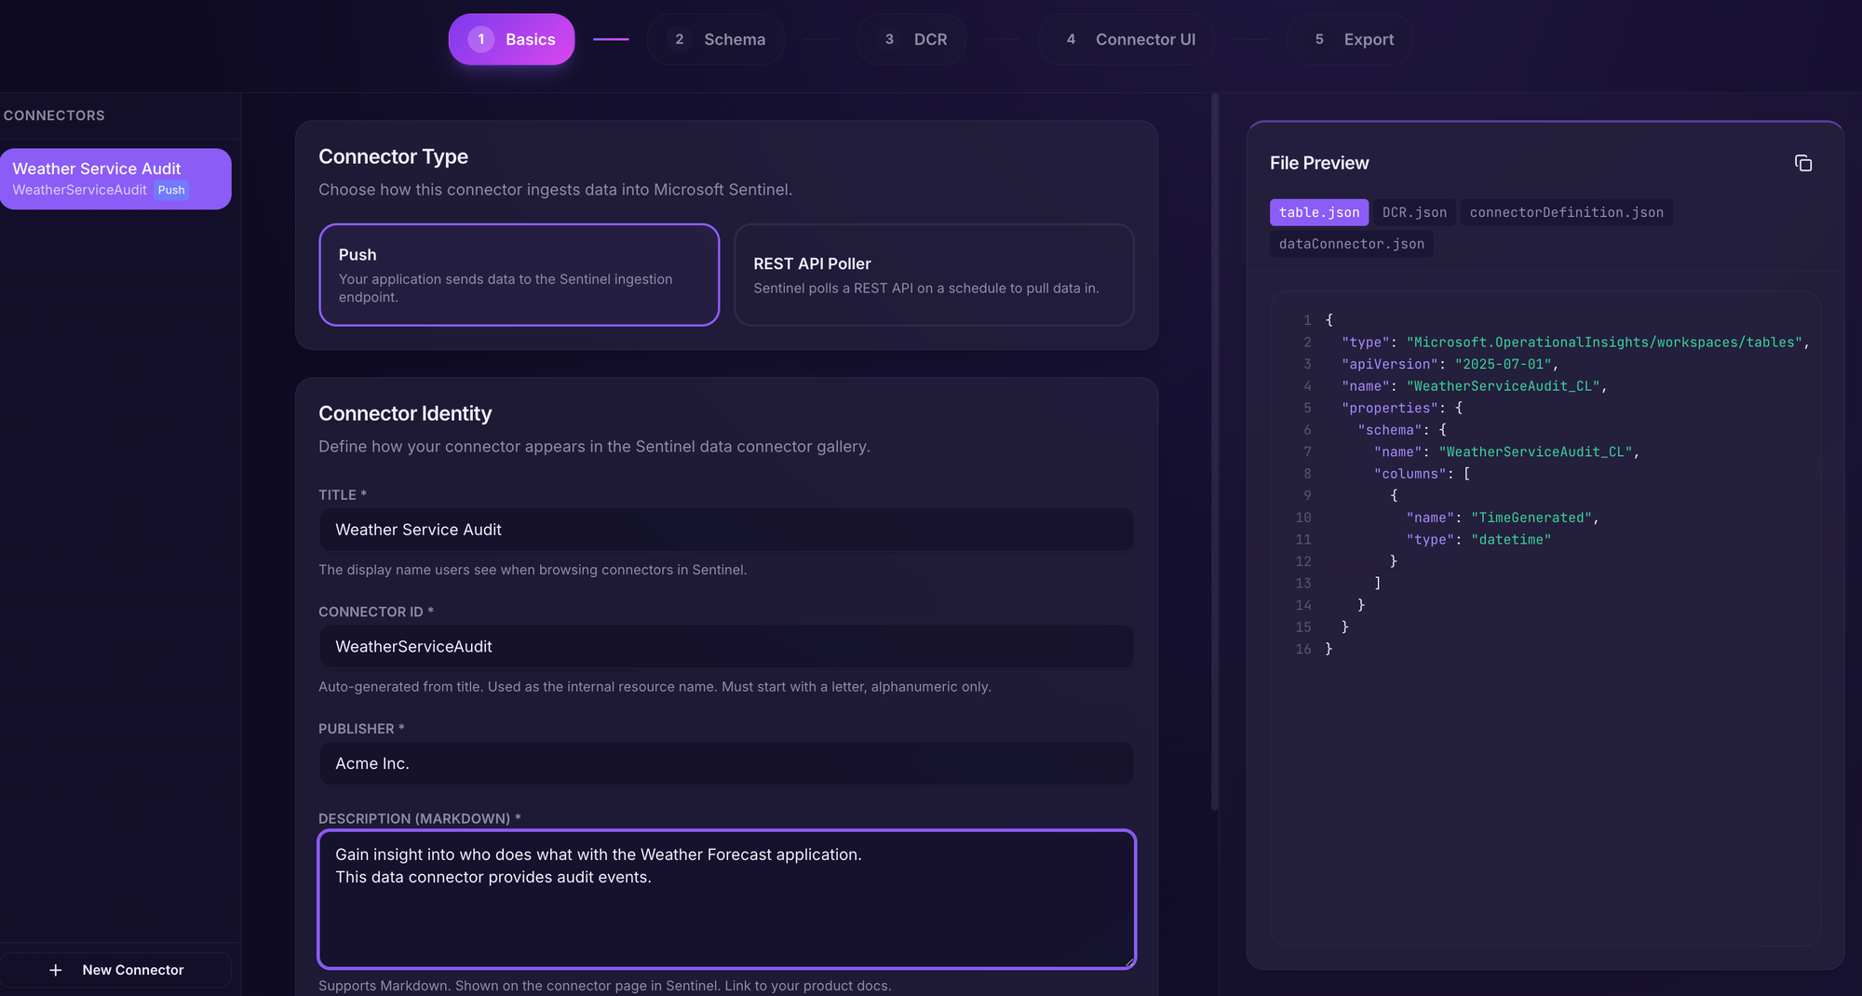1862x996 pixels.
Task: Jump to the Connector UI step
Action: click(1127, 39)
